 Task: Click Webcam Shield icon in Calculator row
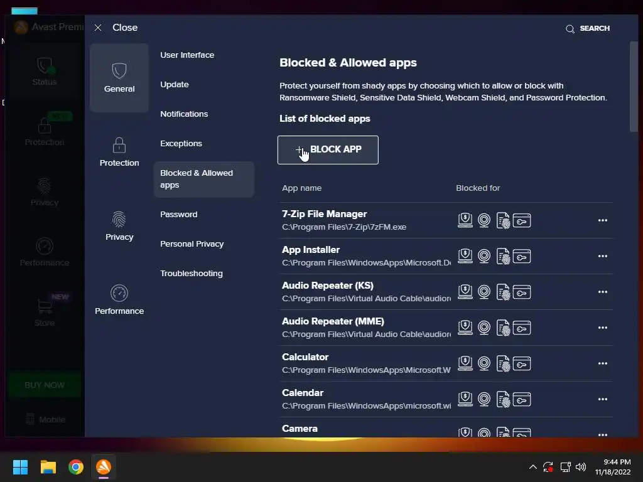click(484, 363)
